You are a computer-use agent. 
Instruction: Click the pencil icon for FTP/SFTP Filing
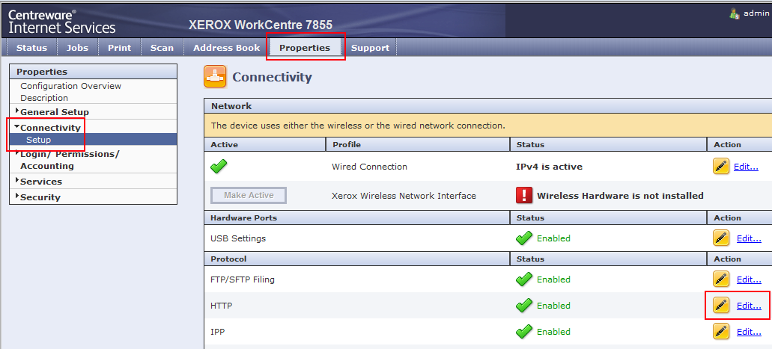click(721, 279)
